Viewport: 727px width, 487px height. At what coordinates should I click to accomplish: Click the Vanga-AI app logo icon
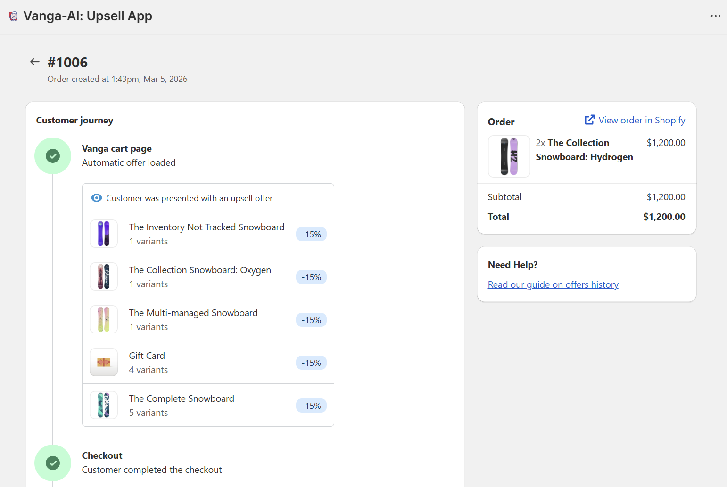(x=13, y=16)
